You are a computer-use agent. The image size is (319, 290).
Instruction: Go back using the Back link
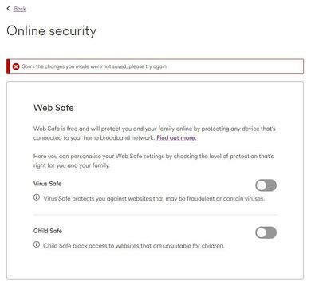pyautogui.click(x=20, y=9)
